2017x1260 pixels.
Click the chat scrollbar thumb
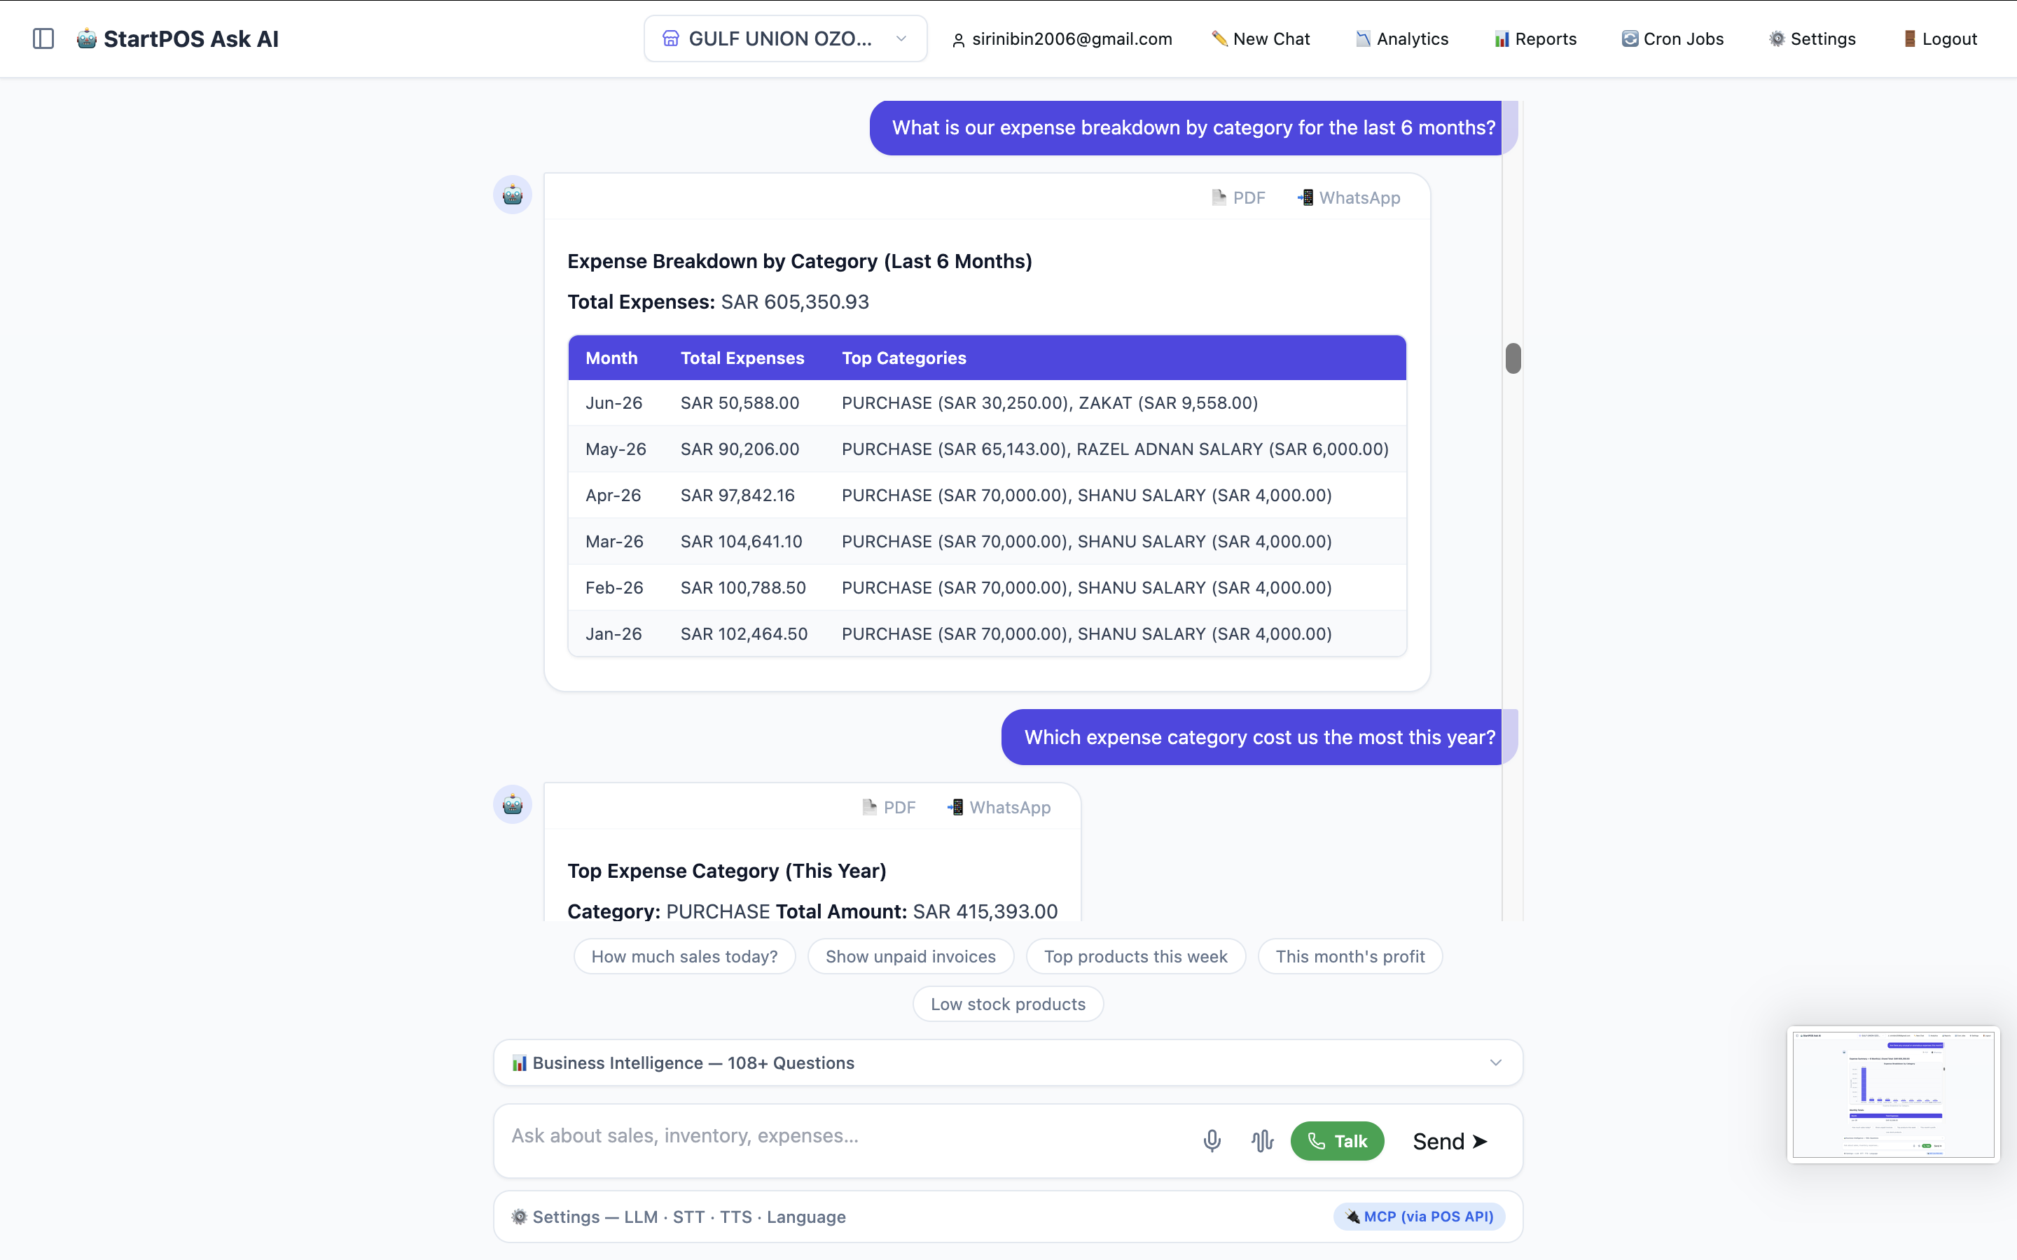click(x=1513, y=358)
